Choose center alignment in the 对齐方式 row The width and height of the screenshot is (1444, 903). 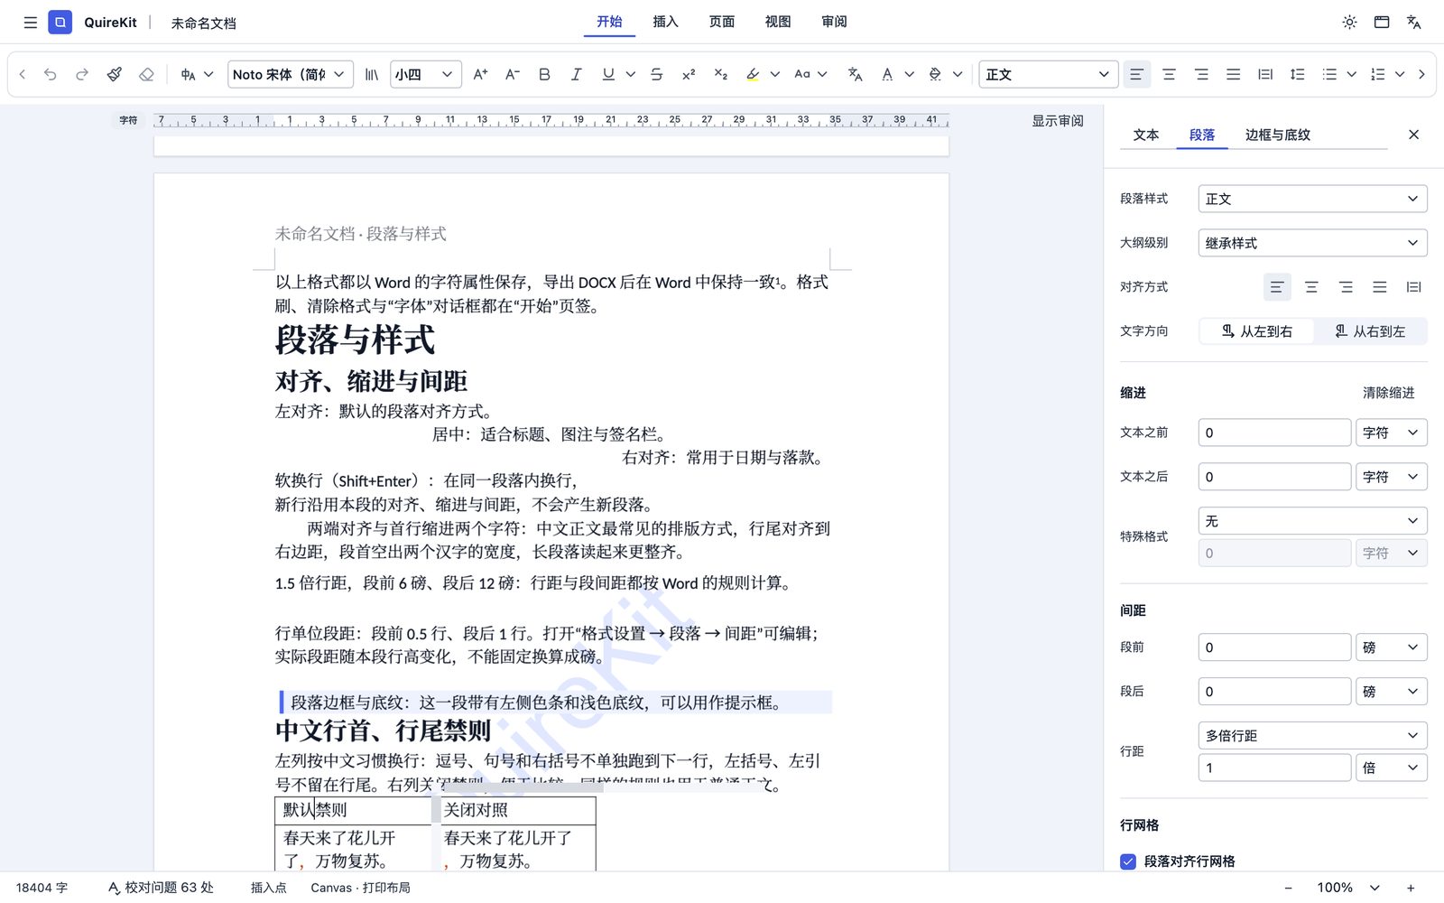tap(1311, 287)
